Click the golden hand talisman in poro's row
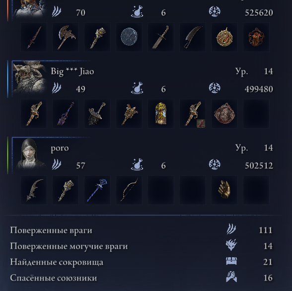Viewport: 292px width, 291px height. click(224, 190)
